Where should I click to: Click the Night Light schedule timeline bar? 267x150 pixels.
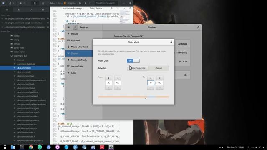(133, 97)
